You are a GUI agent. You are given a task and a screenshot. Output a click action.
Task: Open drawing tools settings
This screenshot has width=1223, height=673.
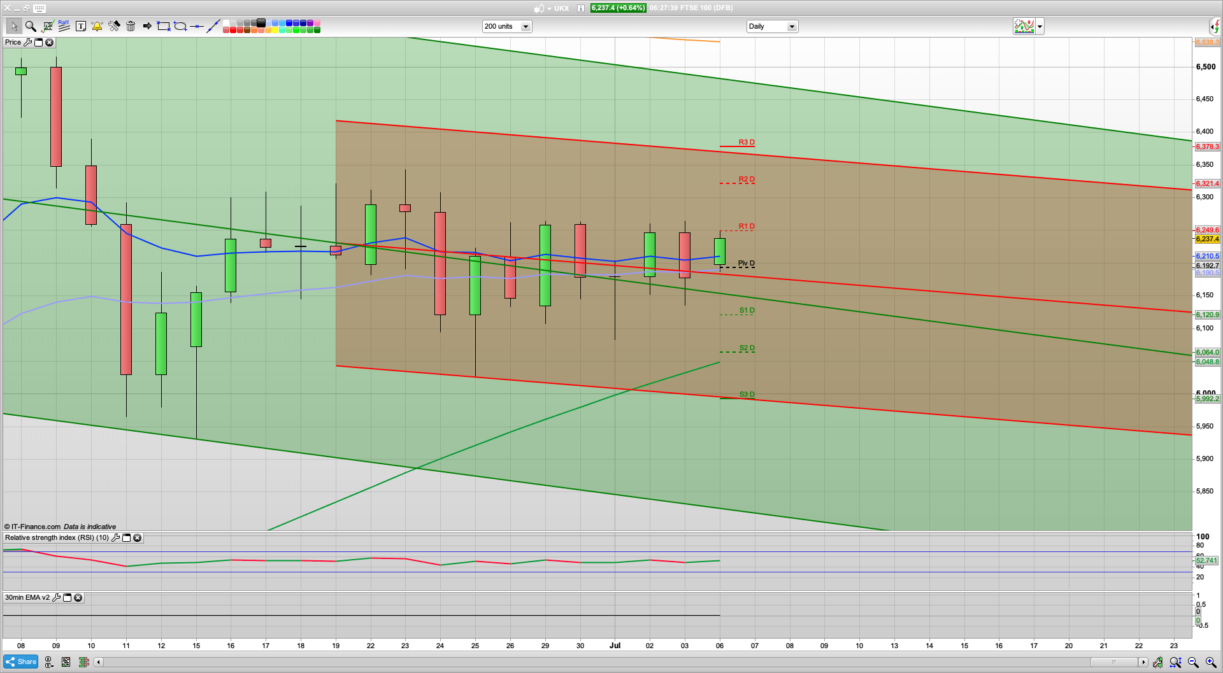click(114, 26)
